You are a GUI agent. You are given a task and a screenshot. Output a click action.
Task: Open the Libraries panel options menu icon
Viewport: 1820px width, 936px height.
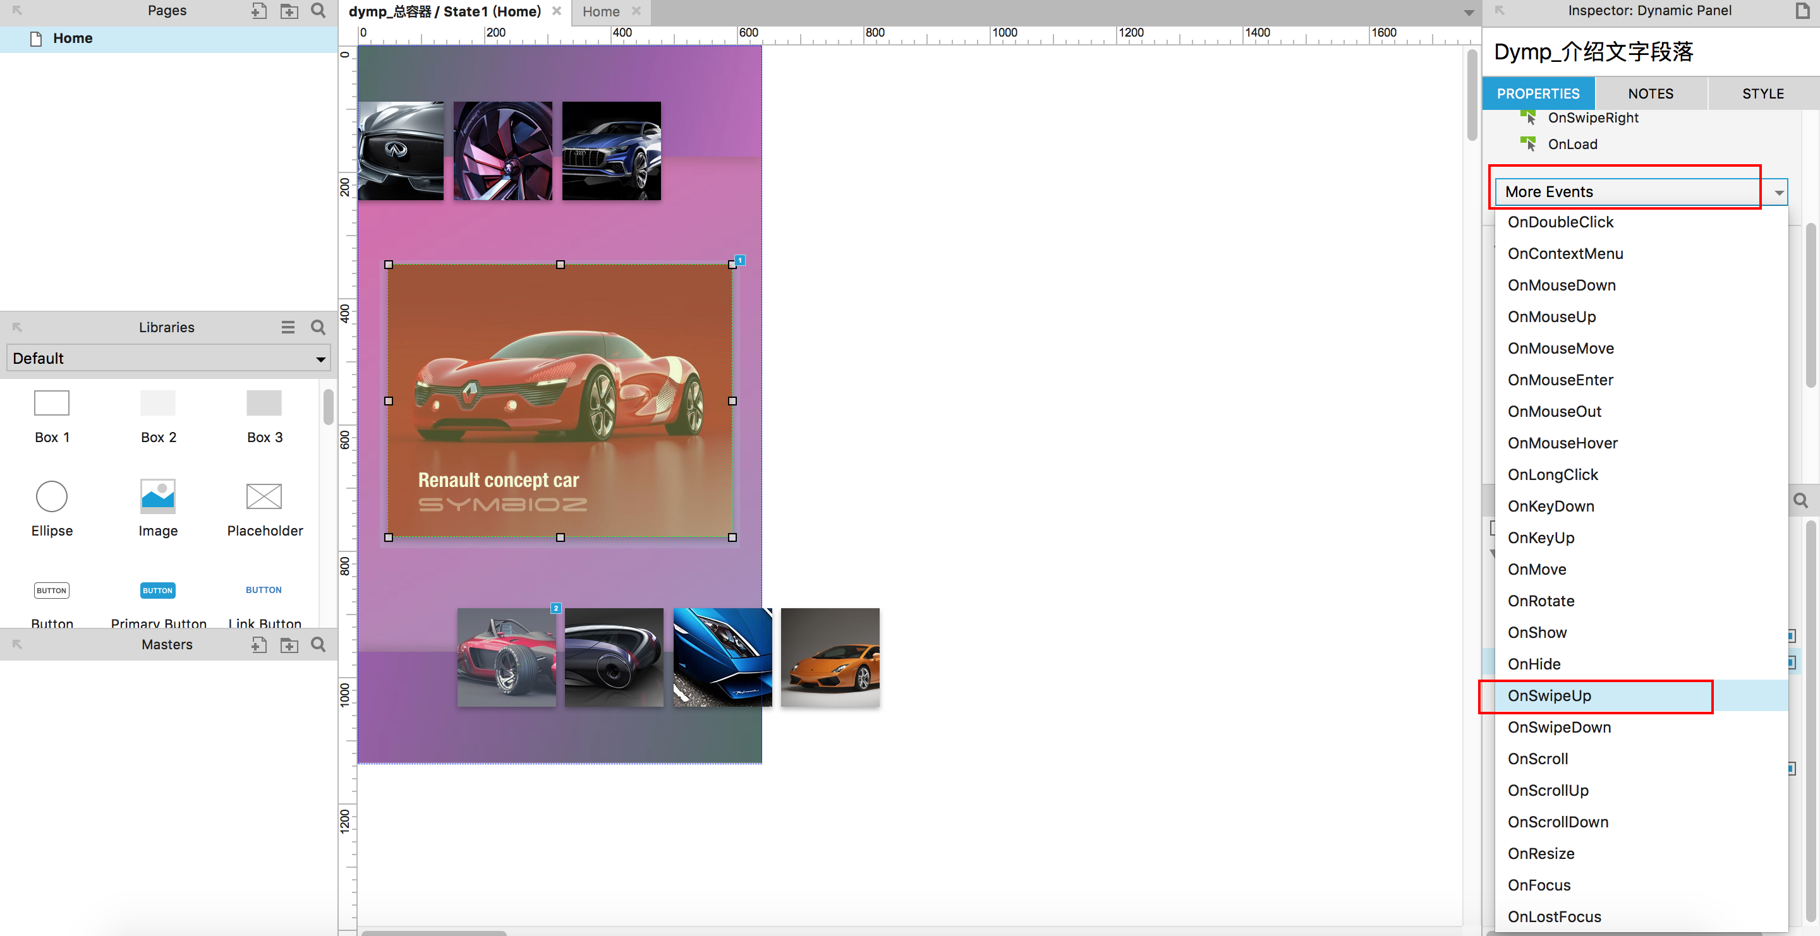[x=288, y=327]
